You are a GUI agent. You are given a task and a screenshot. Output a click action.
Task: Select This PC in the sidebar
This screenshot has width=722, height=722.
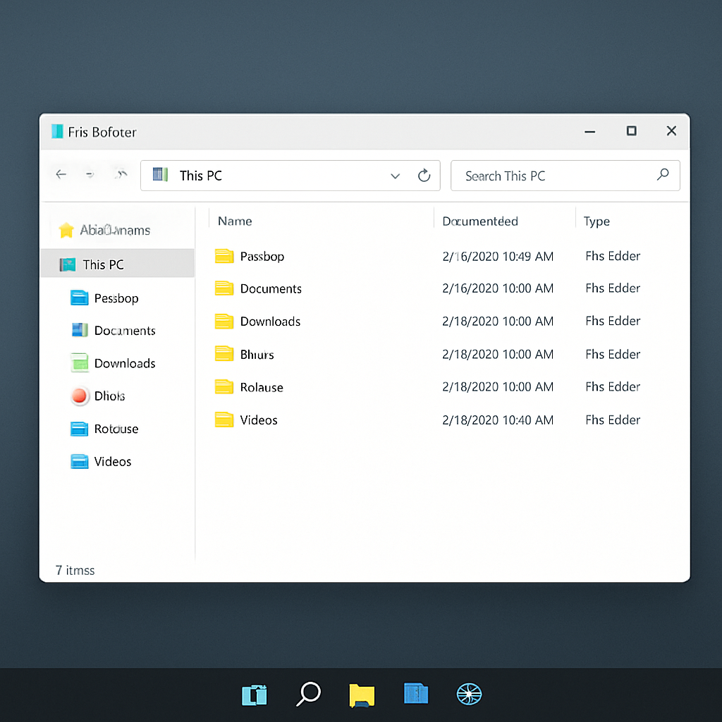118,264
